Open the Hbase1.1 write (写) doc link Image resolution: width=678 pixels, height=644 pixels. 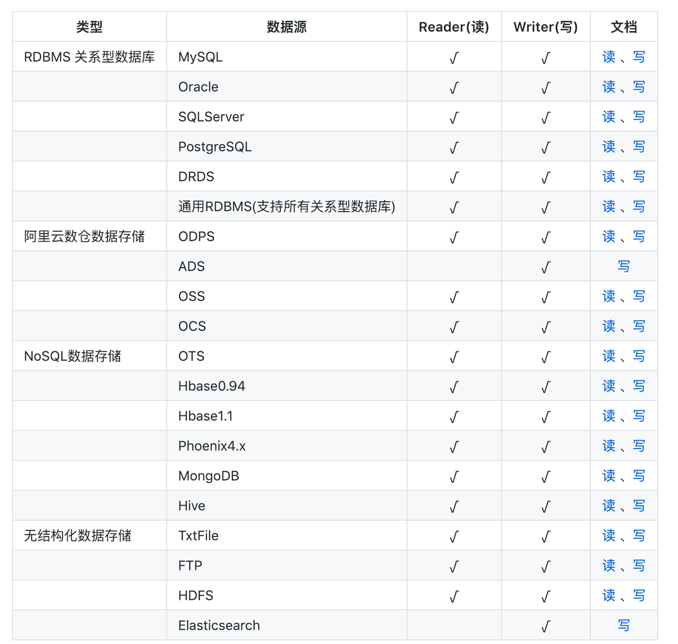click(x=638, y=416)
